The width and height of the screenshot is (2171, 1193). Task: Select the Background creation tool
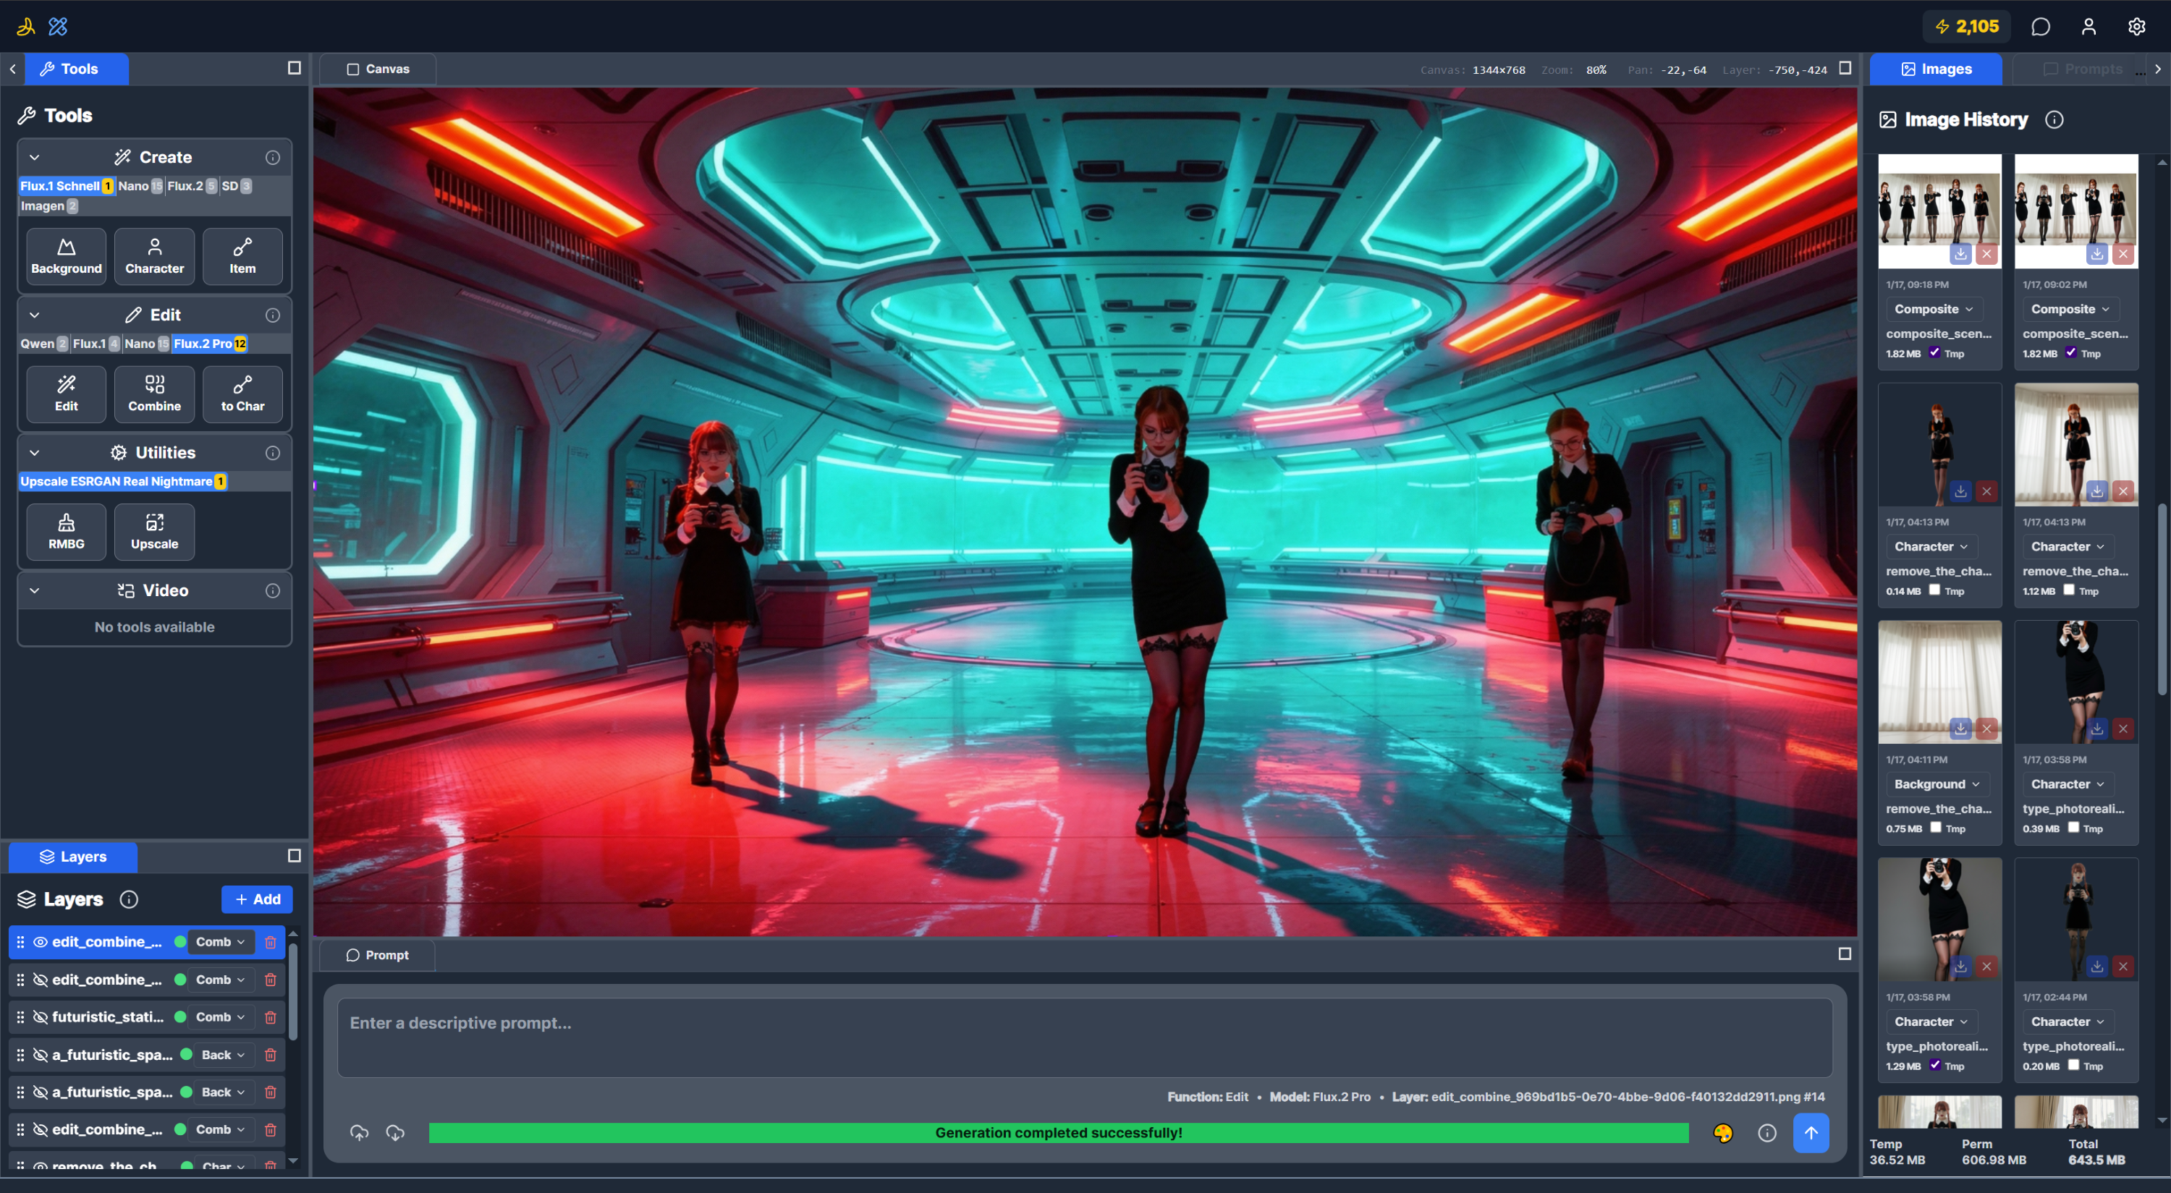pos(66,255)
